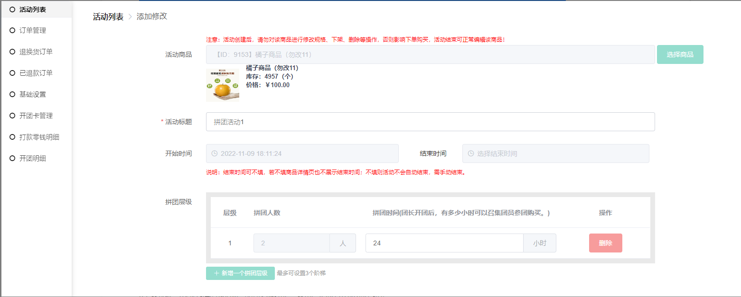Open 退换货订单 in sidebar
741x297 pixels.
coord(36,52)
